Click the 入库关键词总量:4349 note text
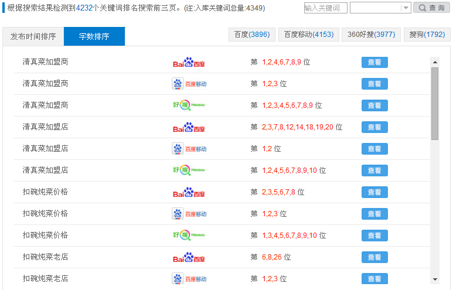The image size is (453, 290). coord(229,8)
